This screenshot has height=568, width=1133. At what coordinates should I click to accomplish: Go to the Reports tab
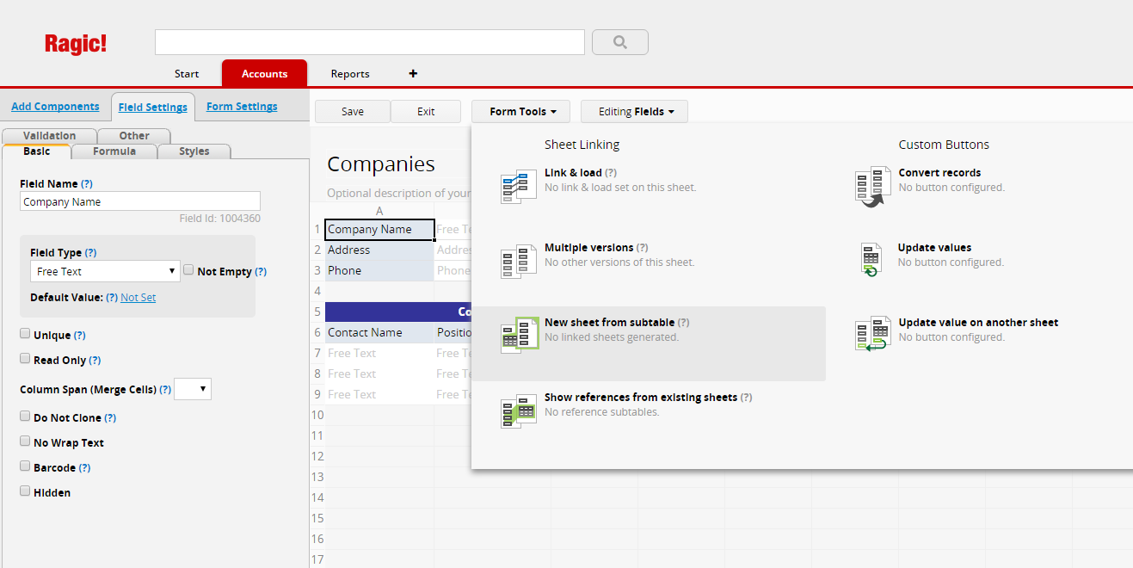[x=350, y=74]
